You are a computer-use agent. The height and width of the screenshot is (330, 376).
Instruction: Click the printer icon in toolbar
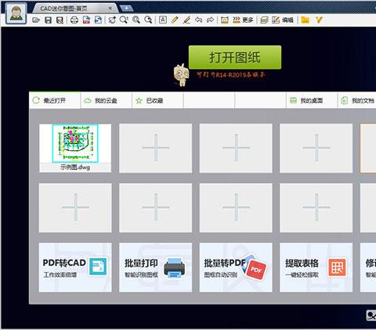pyautogui.click(x=74, y=20)
